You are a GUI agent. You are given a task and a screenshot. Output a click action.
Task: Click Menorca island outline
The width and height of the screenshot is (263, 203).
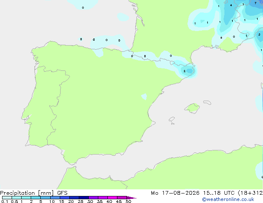pos(207,102)
